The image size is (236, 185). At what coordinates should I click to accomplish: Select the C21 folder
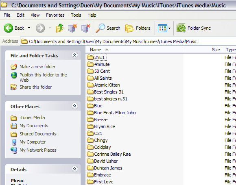tap(95, 133)
